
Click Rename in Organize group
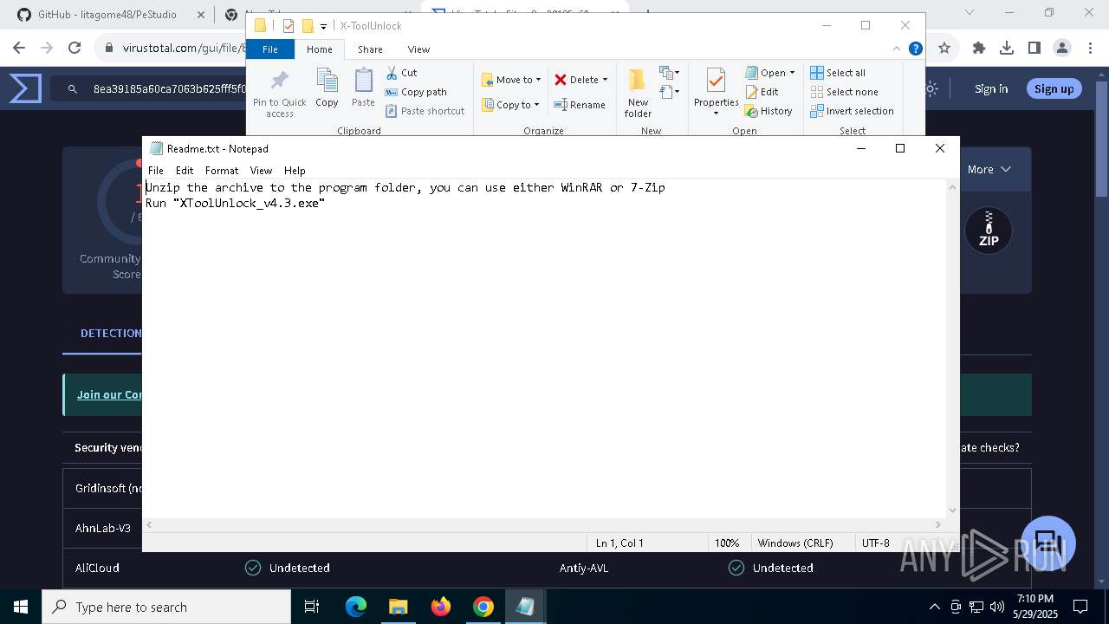point(580,105)
